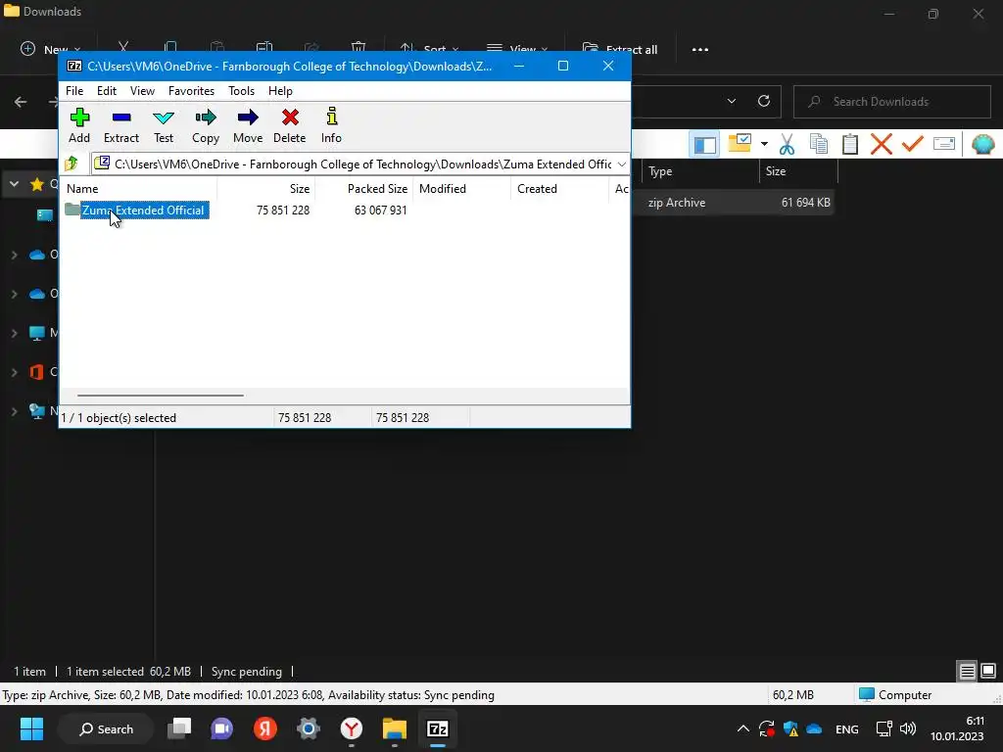
Task: Show hidden system tray icons
Action: pos(742,728)
